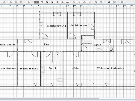Select the double window atop Schlafzimmer 2
This screenshot has width=135, height=101.
pyautogui.click(x=77, y=14)
